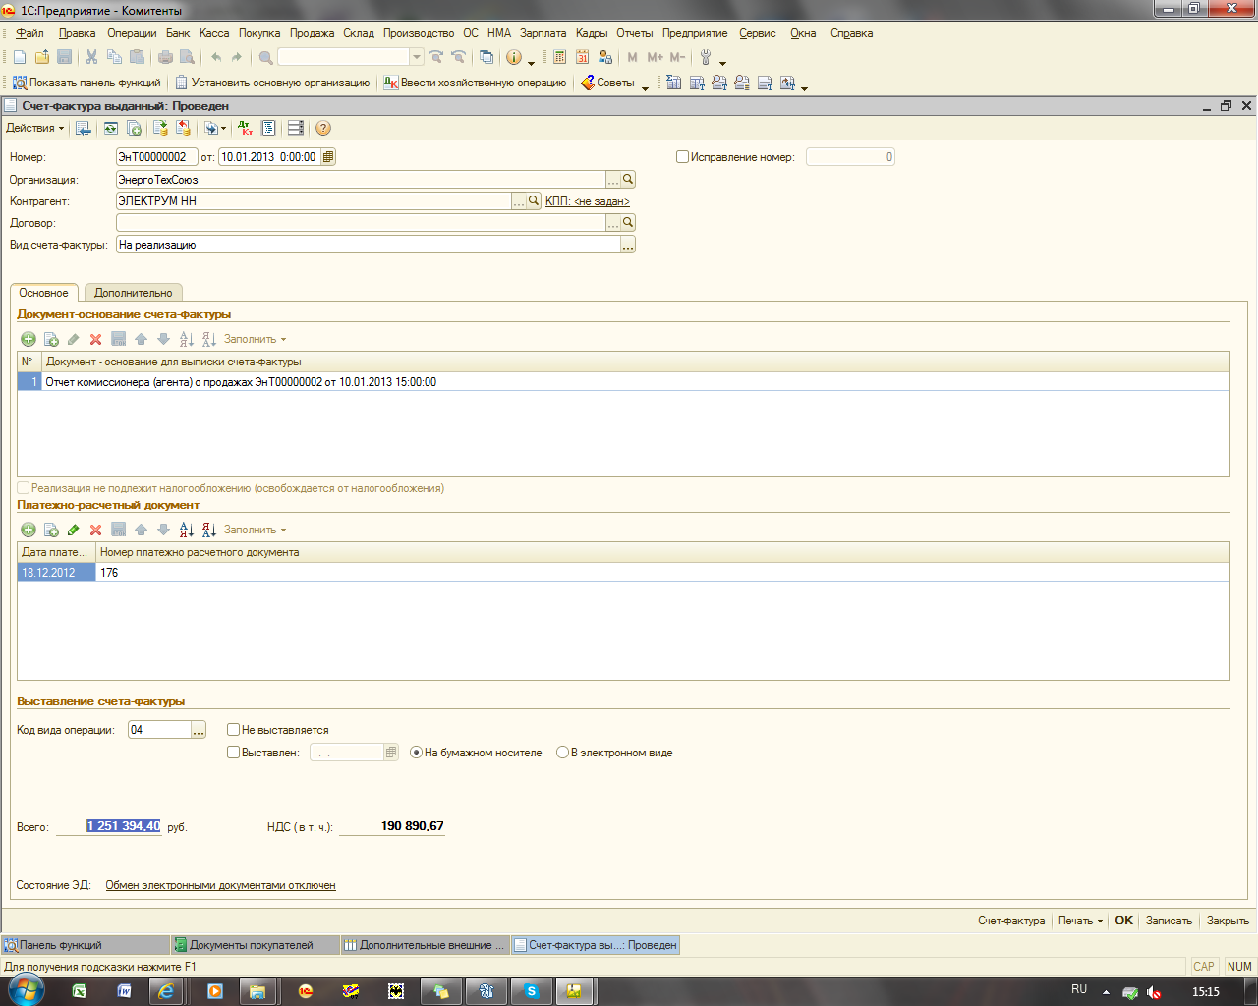Delete row in Платежно-расчетный документ table
This screenshot has height=1006, width=1258.
click(x=95, y=530)
